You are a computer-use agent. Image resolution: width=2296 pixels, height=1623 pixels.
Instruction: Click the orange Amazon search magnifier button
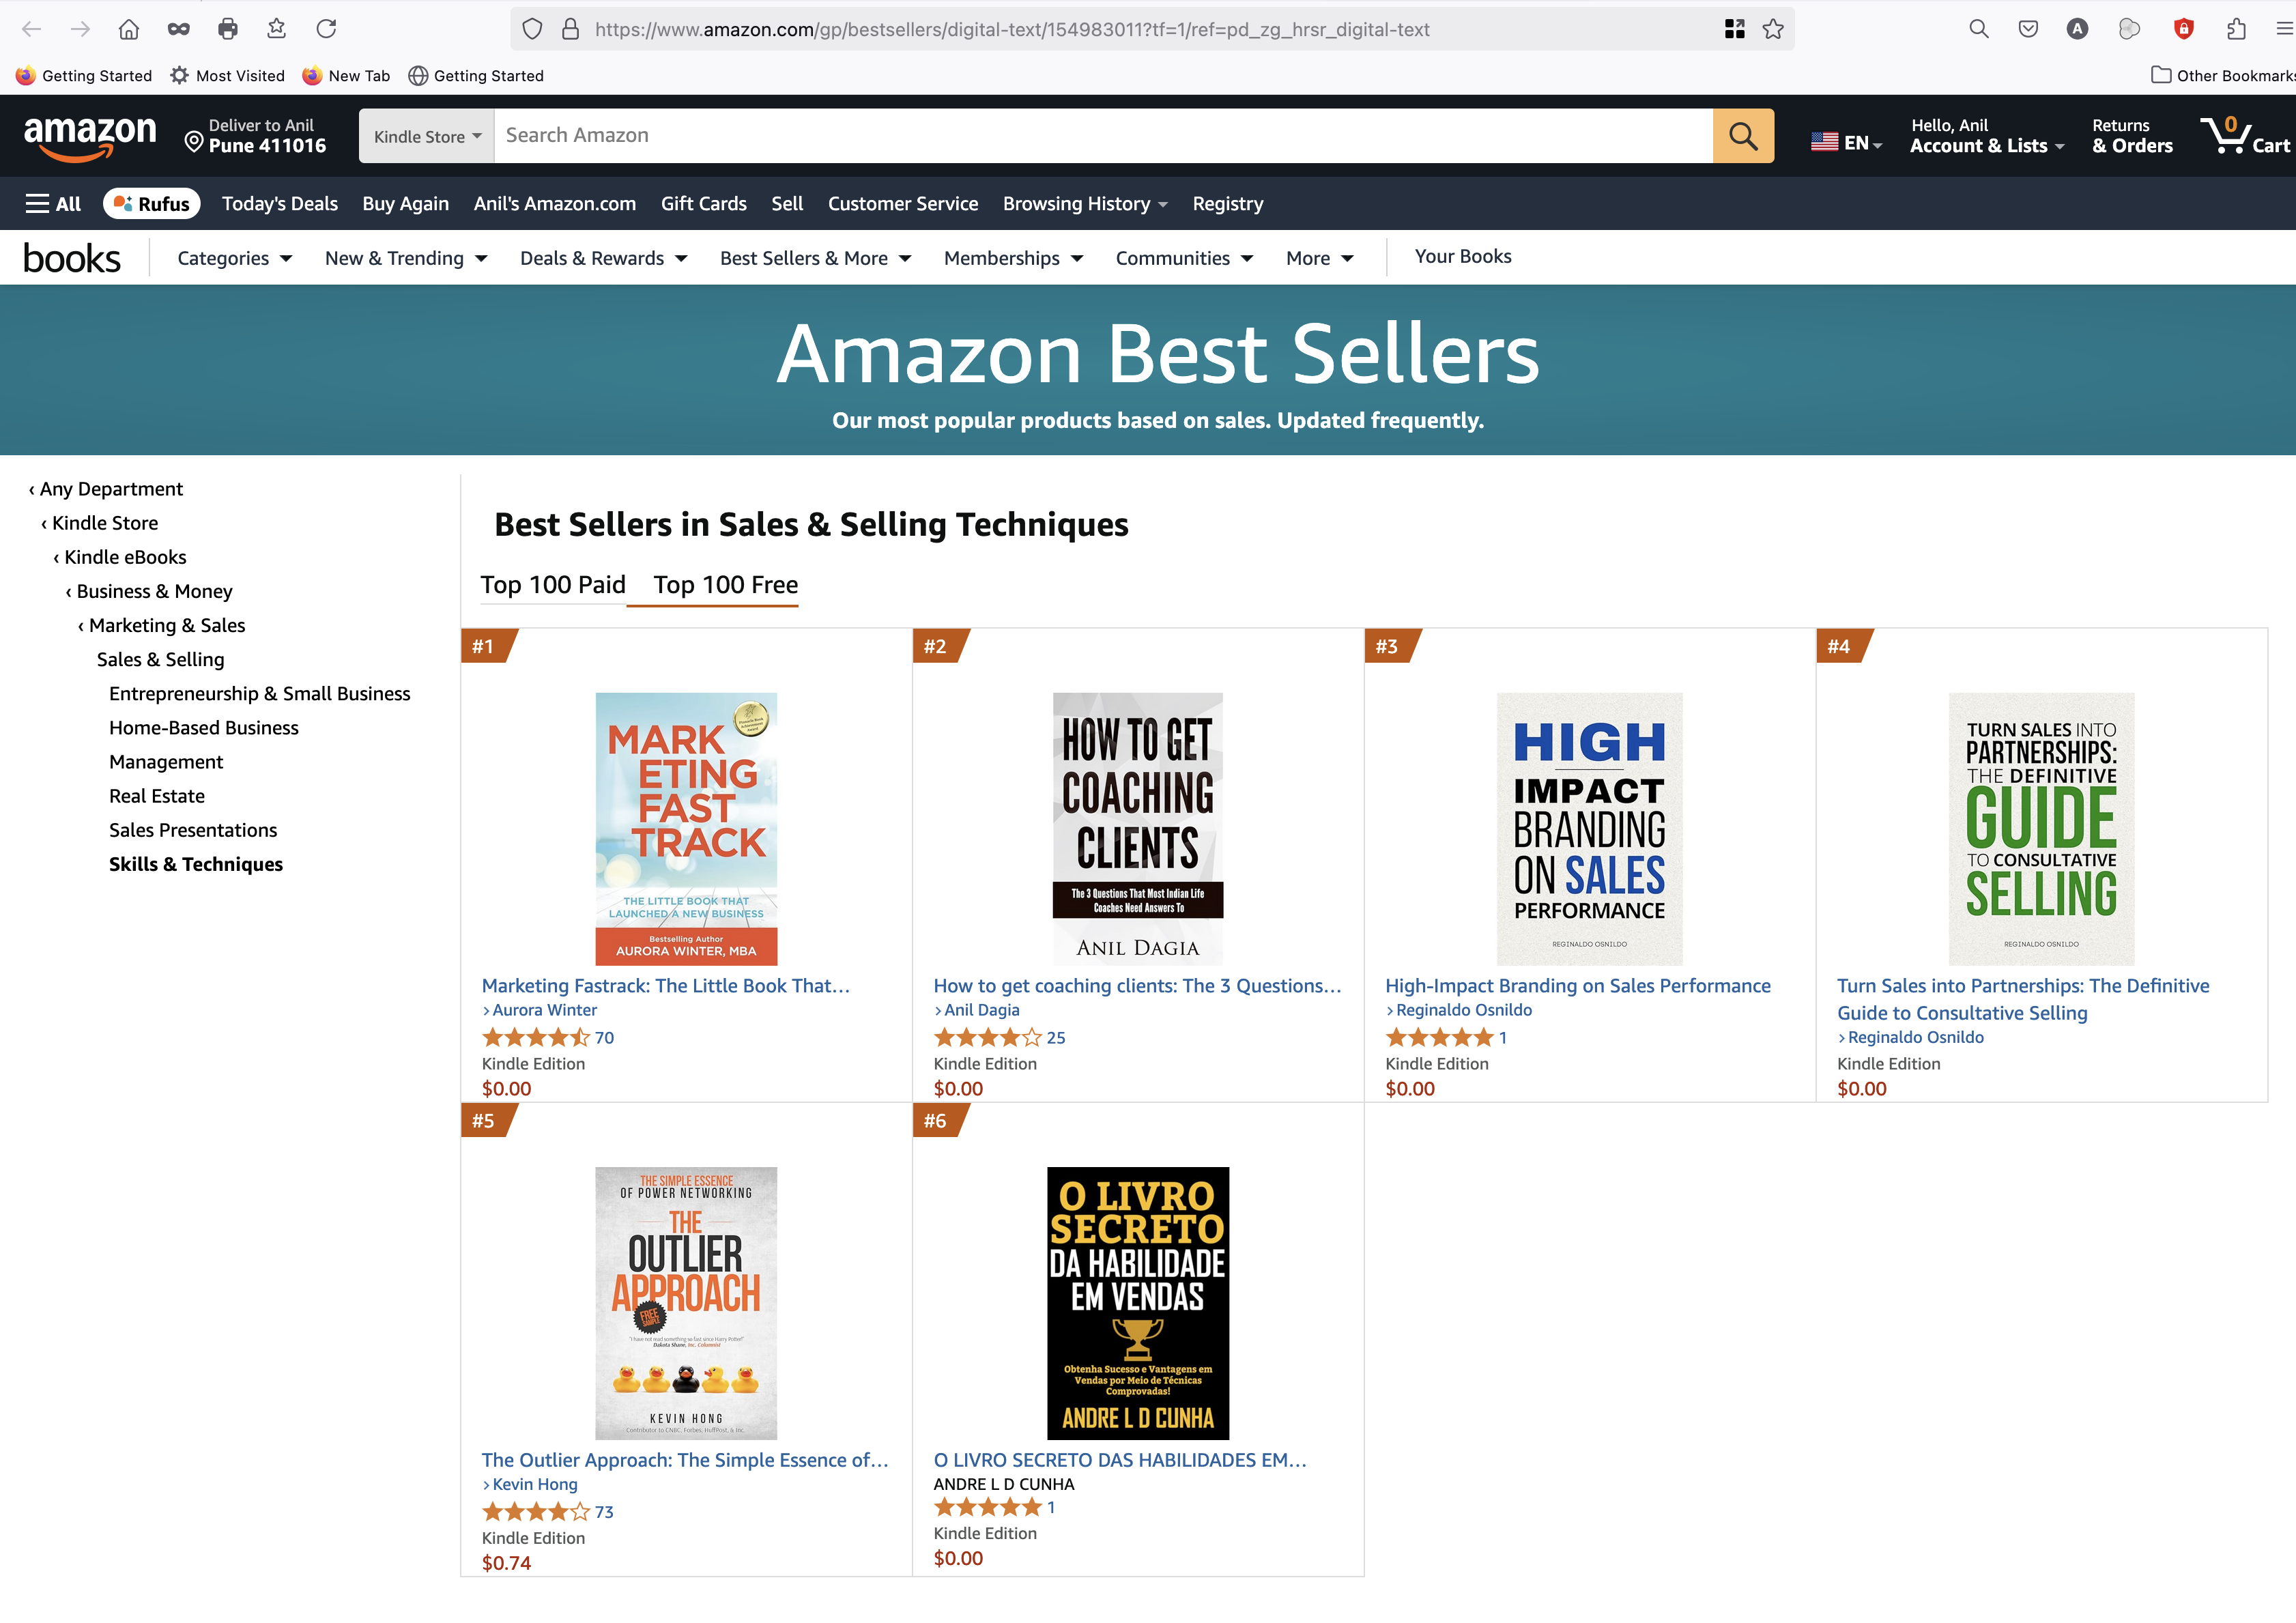pyautogui.click(x=1742, y=136)
